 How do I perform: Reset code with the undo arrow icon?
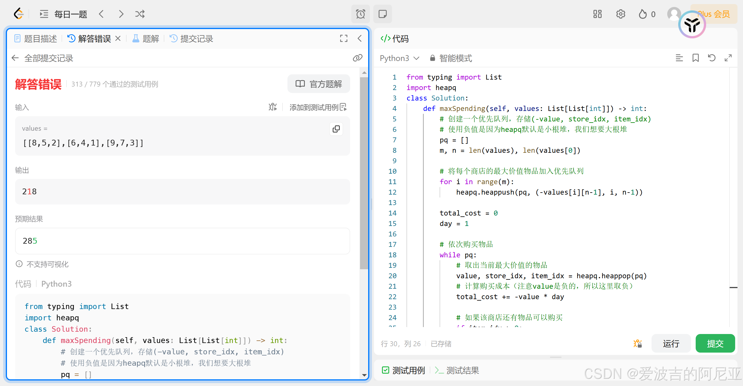point(712,58)
